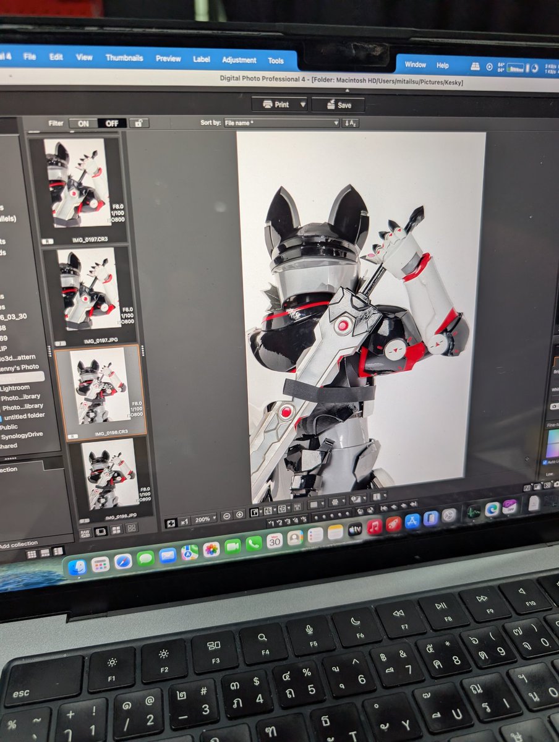Select single-image thumbnail layout icon
This screenshot has height=742, width=559.
click(100, 531)
